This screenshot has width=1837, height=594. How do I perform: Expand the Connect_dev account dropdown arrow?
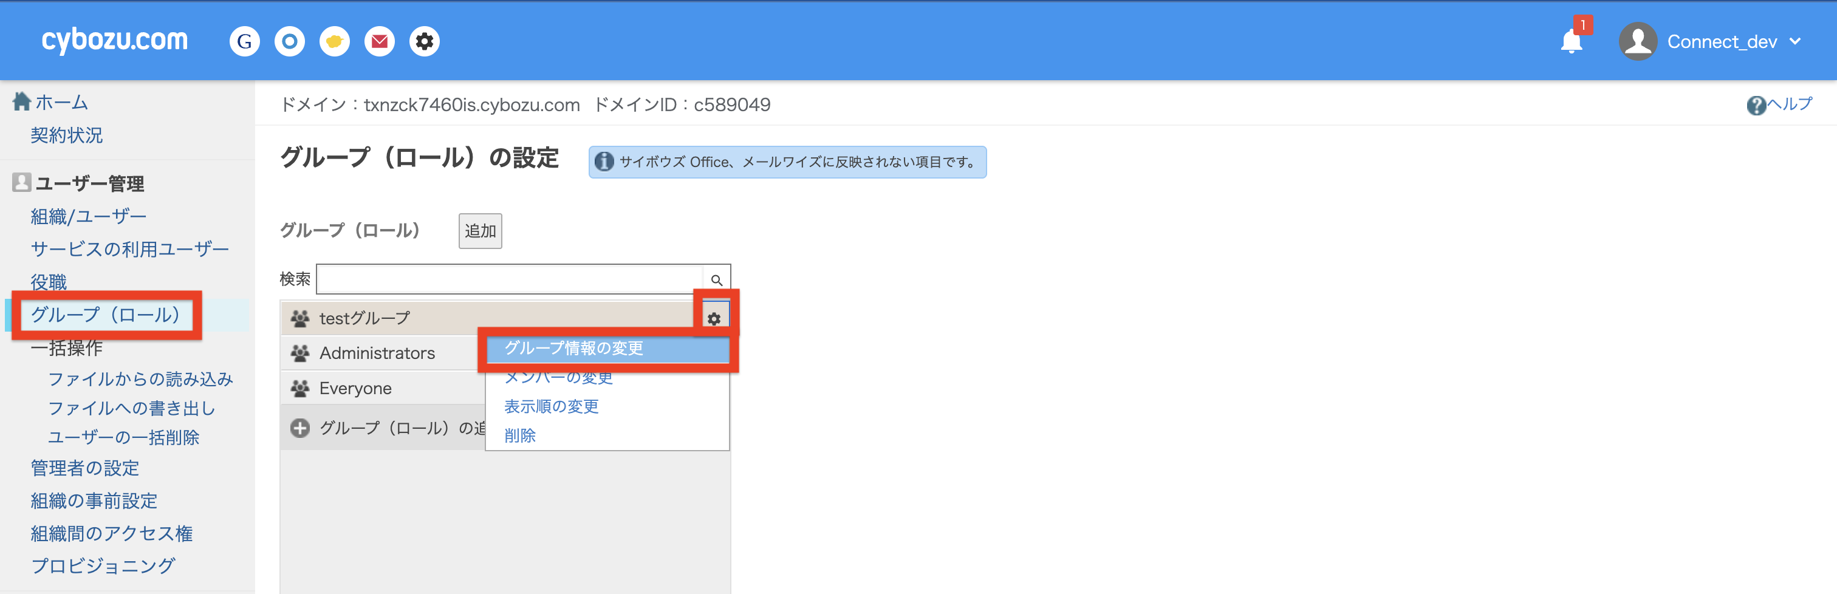pos(1795,41)
